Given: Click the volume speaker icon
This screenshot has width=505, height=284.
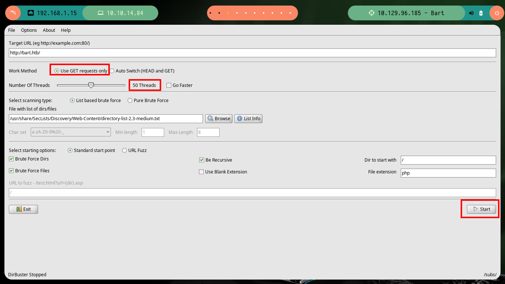Looking at the screenshot, I should tap(471, 13).
